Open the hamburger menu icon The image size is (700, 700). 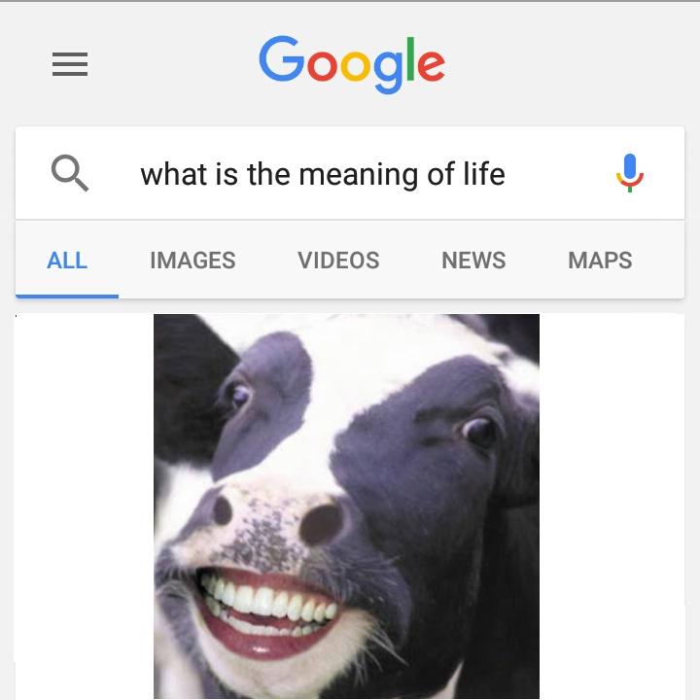pos(70,64)
